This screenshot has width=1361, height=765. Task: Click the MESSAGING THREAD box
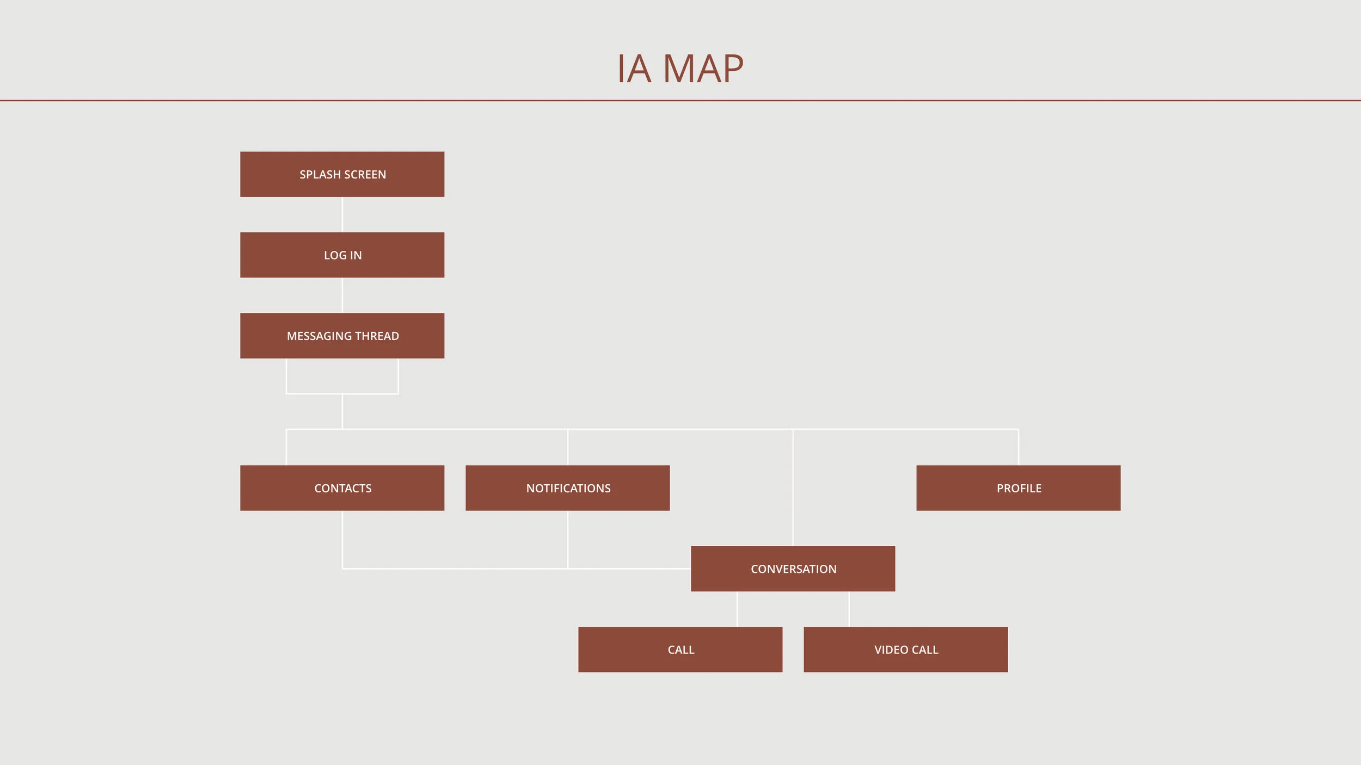pos(342,336)
